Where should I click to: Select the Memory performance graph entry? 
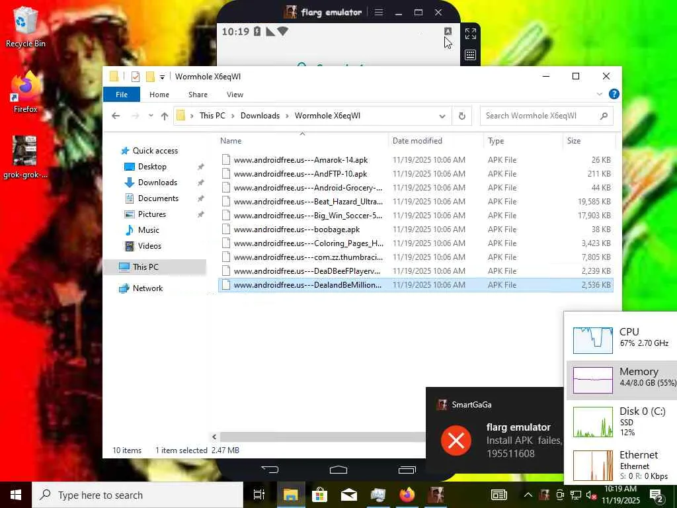pyautogui.click(x=622, y=380)
